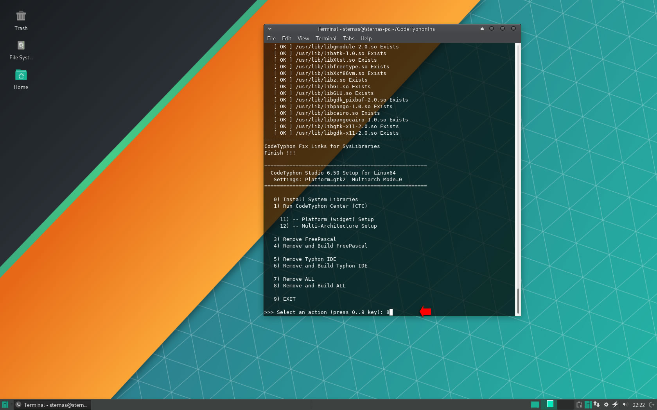Open the Help menu

tap(366, 39)
